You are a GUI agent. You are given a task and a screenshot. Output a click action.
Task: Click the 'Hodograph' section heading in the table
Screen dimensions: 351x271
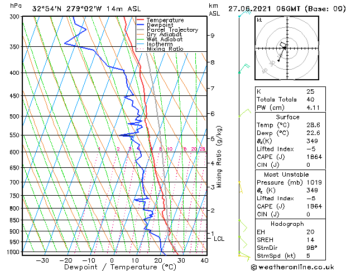(x=287, y=224)
